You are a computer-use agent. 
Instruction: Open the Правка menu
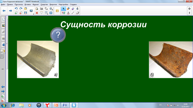click(10, 5)
